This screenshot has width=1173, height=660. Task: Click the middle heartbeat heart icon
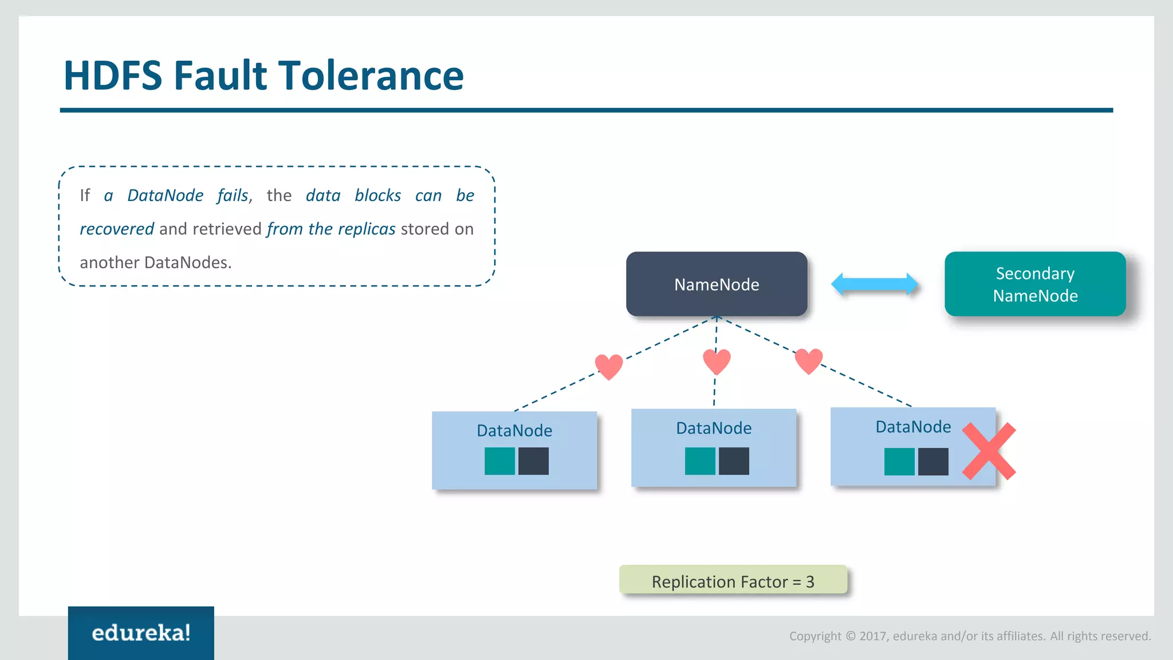[x=717, y=361]
